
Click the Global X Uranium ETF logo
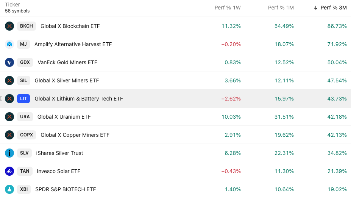(9, 117)
